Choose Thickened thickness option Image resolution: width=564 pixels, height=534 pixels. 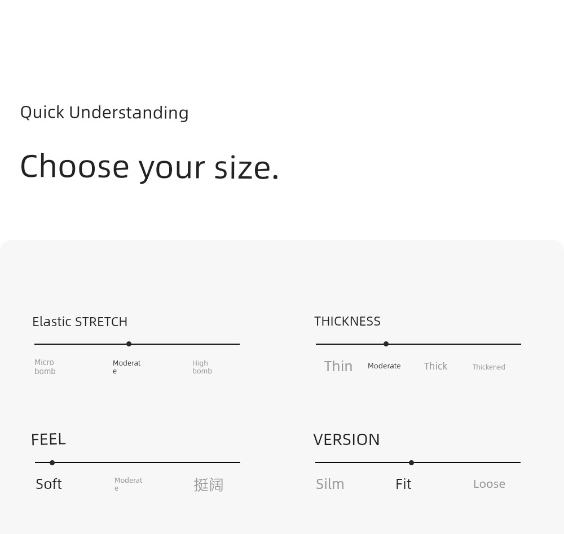pyautogui.click(x=488, y=367)
